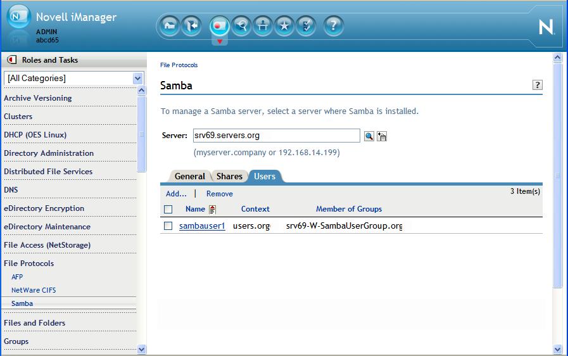Open the Help question mark toolbar icon
Screen dimensions: 568x356
333,26
